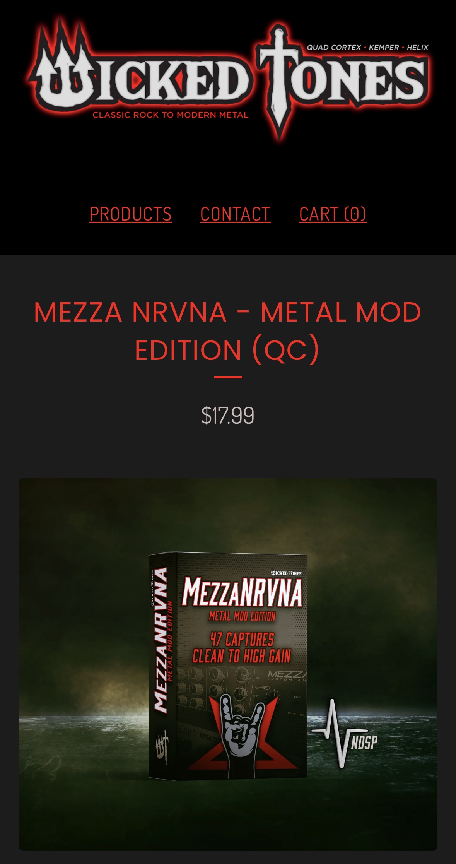This screenshot has width=456, height=864.
Task: Open the Products page
Action: [x=131, y=214]
